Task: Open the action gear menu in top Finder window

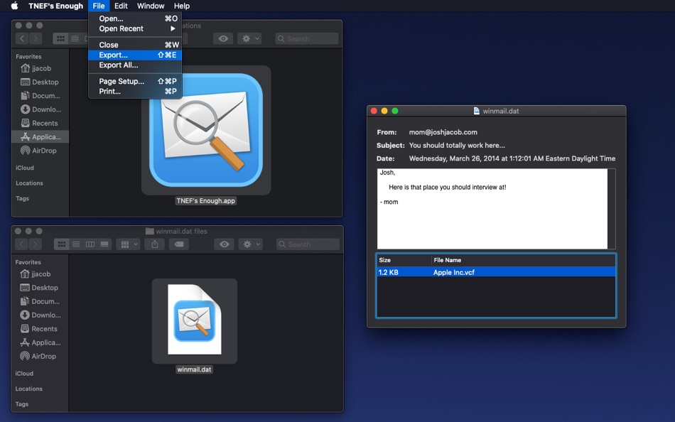Action: 249,38
